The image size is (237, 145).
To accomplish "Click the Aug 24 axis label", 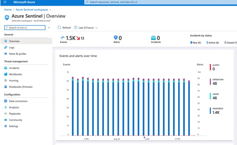I will [116, 139].
